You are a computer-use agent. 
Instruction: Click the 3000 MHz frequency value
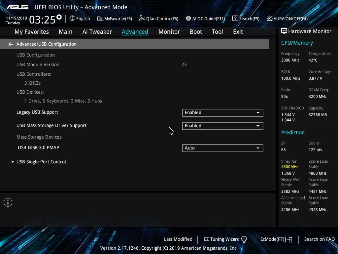pos(290,60)
